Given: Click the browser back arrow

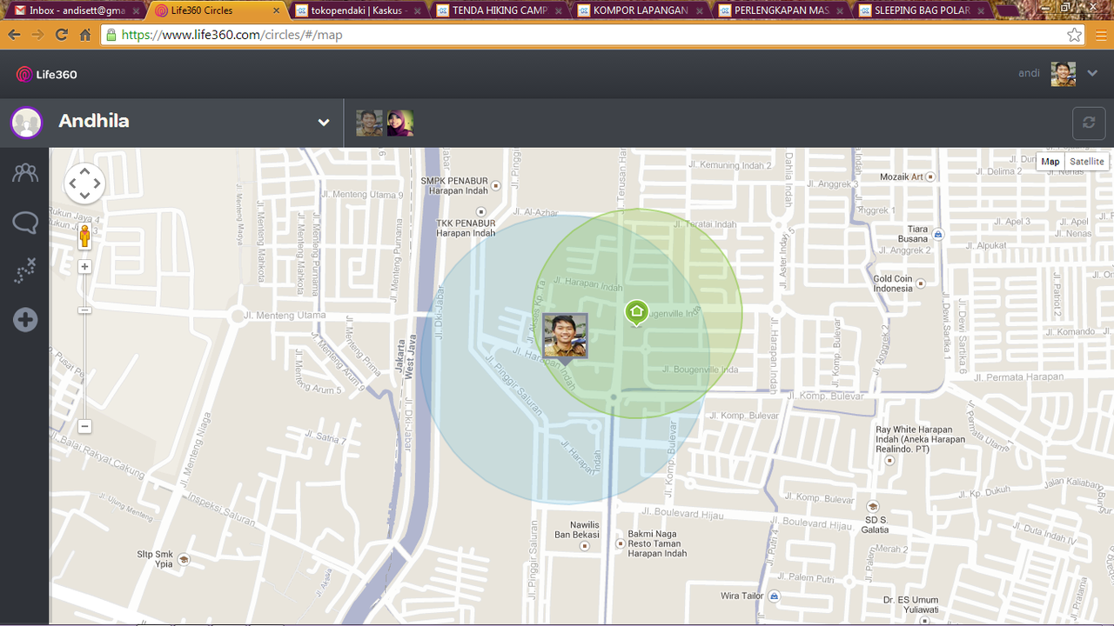Looking at the screenshot, I should (14, 35).
